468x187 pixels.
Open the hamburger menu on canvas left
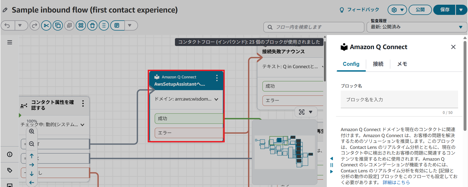click(x=10, y=42)
